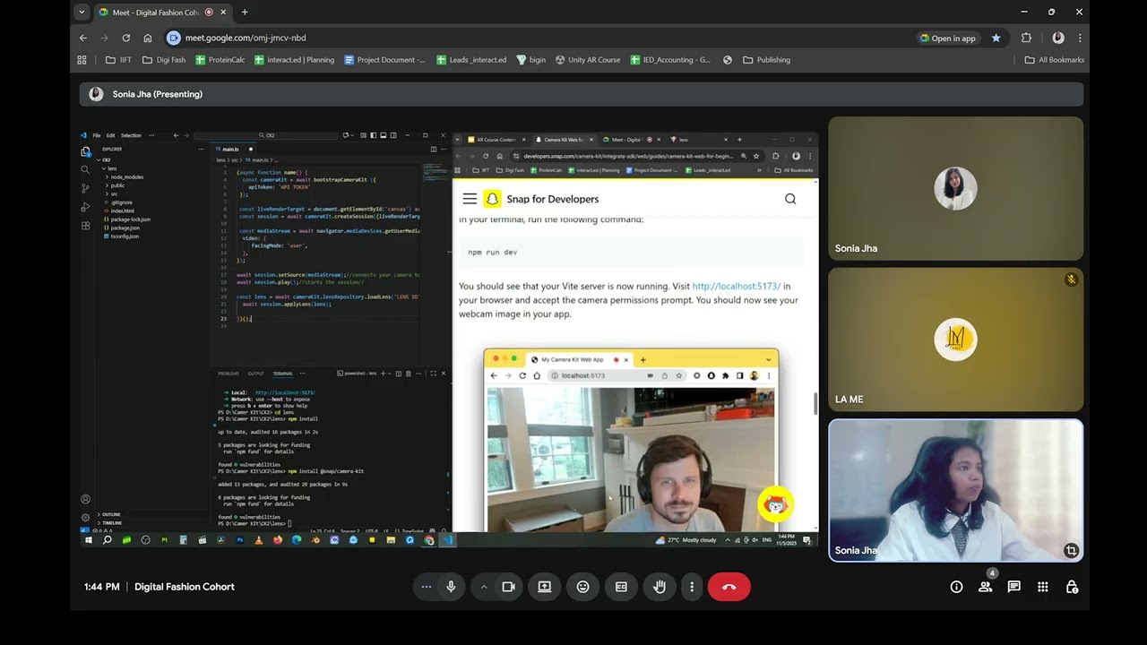Image resolution: width=1147 pixels, height=645 pixels.
Task: Click the Windows Start button in shared screen
Action: click(88, 540)
